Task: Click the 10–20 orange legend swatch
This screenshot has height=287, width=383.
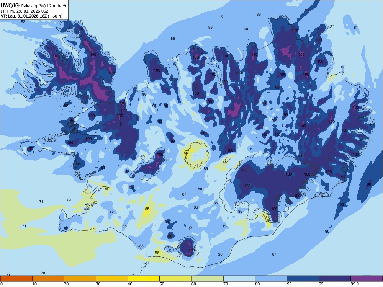Action: click(48, 279)
